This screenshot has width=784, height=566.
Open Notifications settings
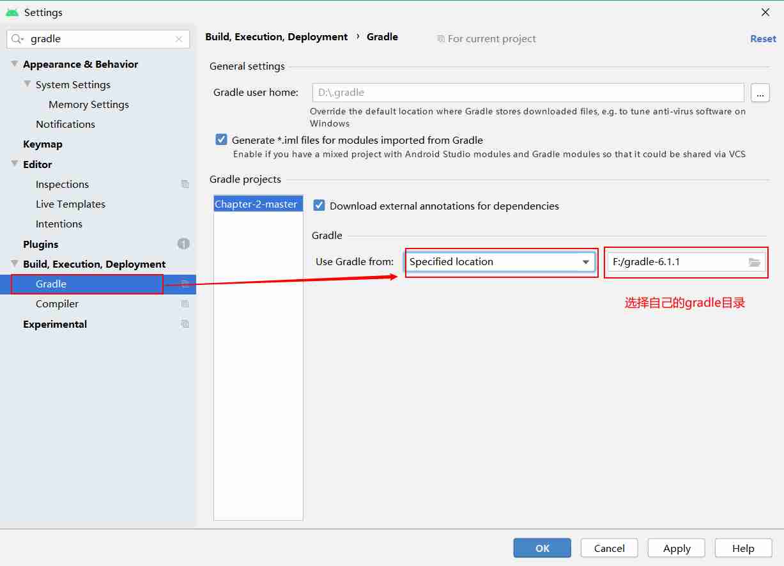tap(65, 125)
